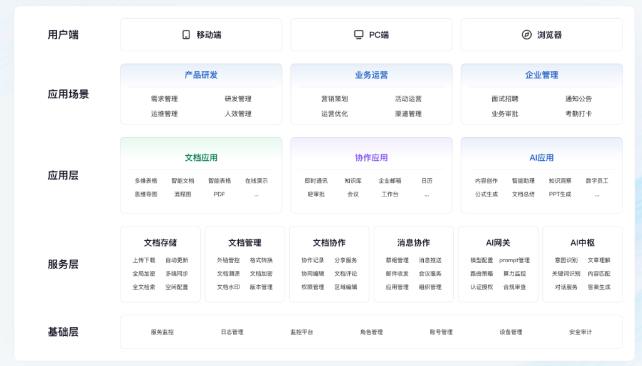Click PDF in 文档应用
This screenshot has width=642, height=366.
[219, 194]
